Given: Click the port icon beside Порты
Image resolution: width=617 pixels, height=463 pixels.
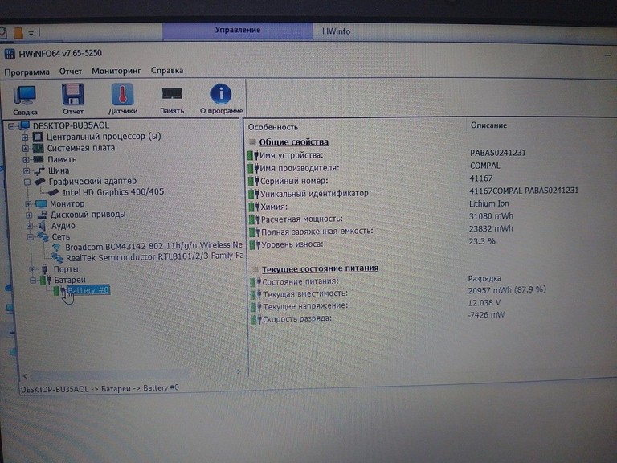Looking at the screenshot, I should 44,269.
